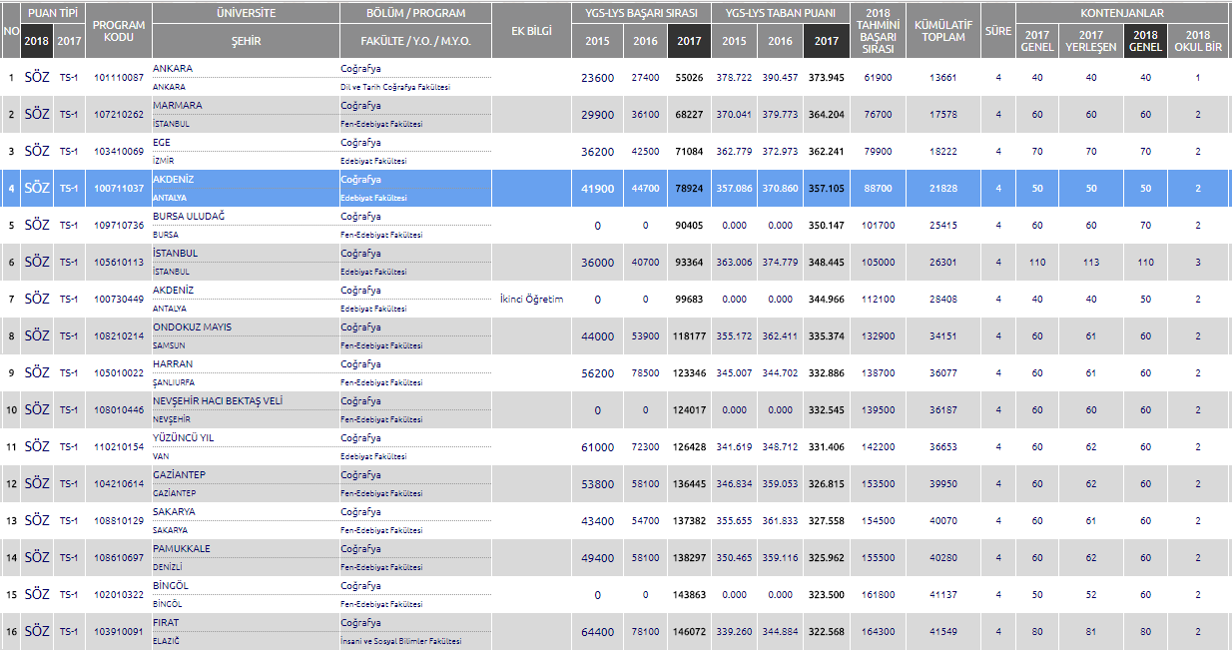The width and height of the screenshot is (1232, 652).
Task: Click the MARMARA university link
Action: [x=178, y=106]
